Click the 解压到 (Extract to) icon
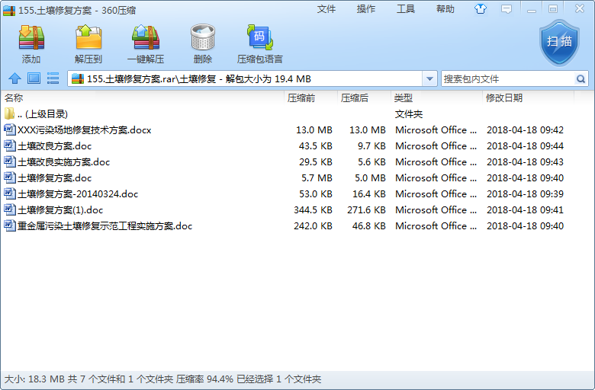Image resolution: width=595 pixels, height=390 pixels. pos(88,43)
